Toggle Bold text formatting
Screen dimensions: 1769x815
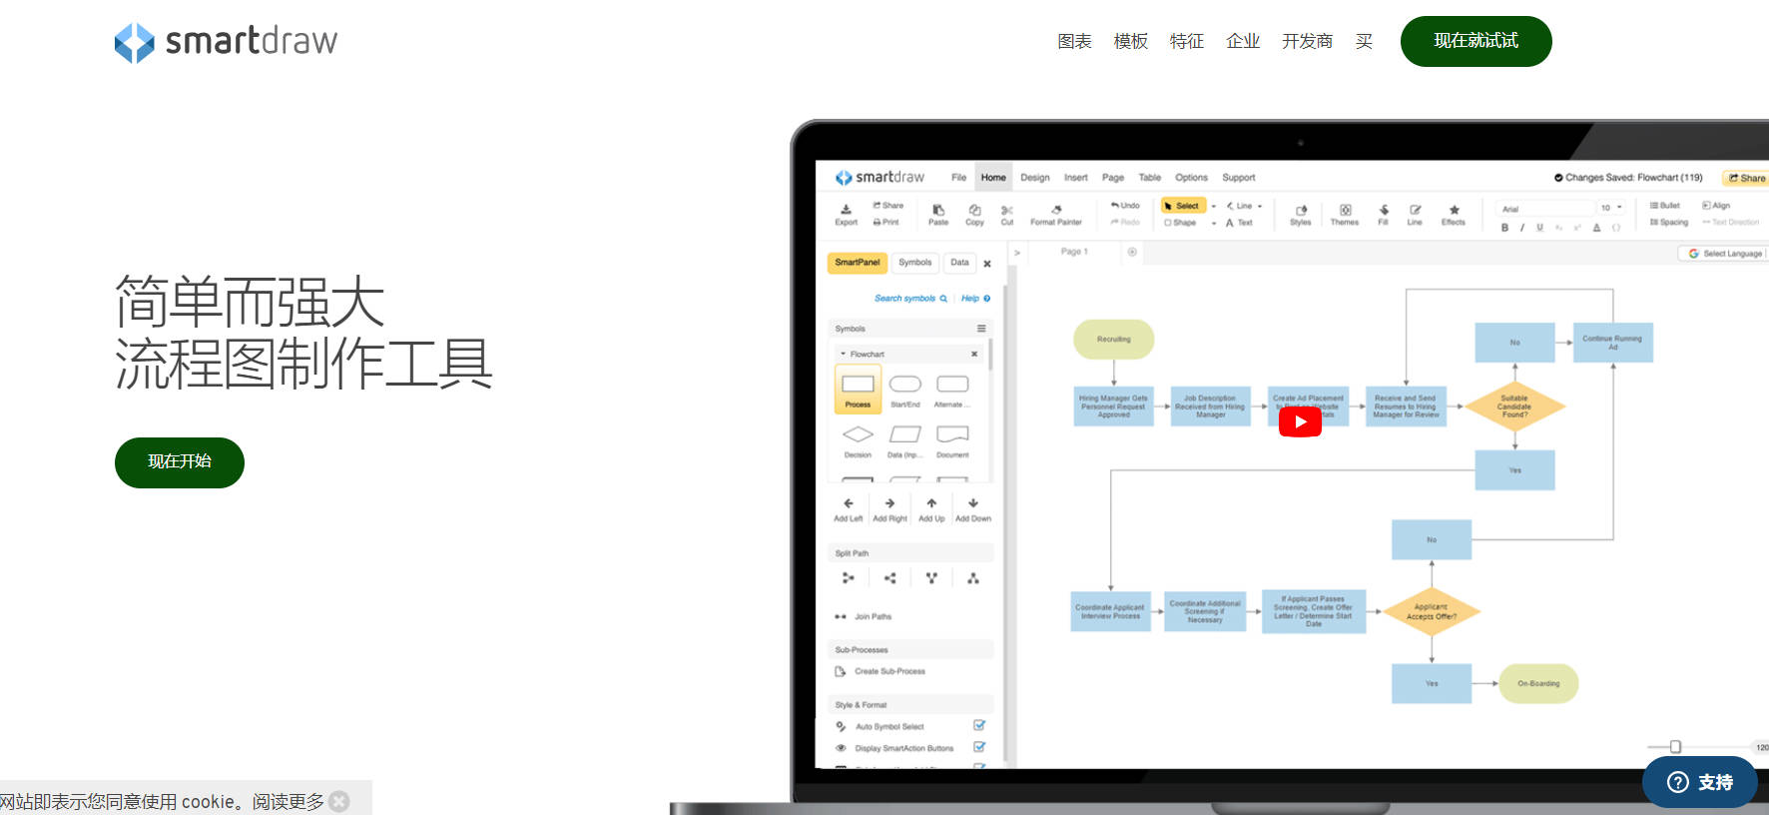point(1504,228)
